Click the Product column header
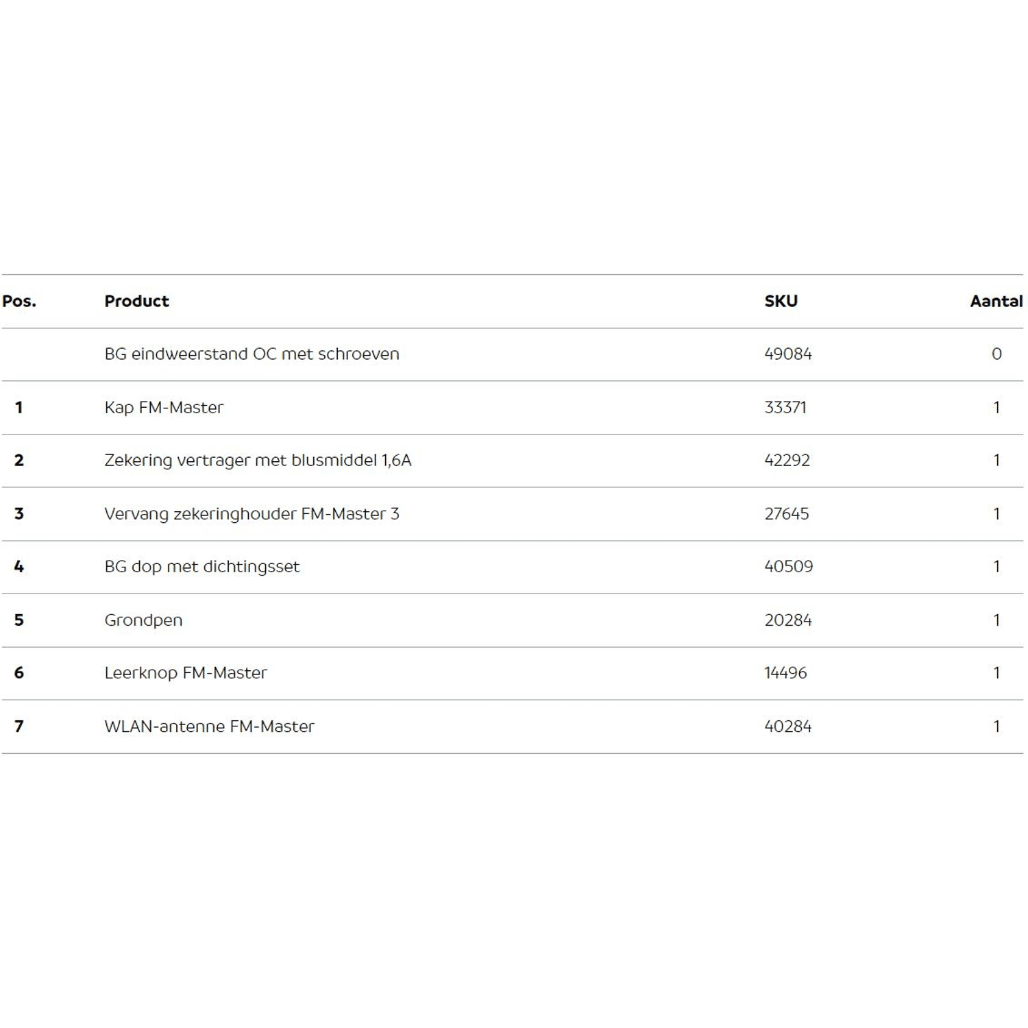The height and width of the screenshot is (1028, 1028). (136, 302)
